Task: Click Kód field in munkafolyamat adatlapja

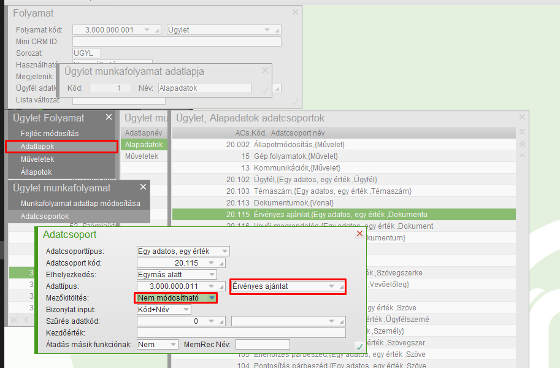Action: click(110, 88)
